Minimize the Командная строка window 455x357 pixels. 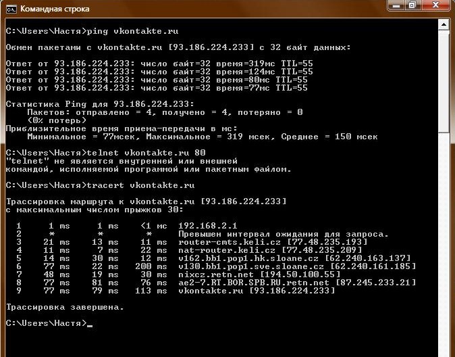(397, 5)
